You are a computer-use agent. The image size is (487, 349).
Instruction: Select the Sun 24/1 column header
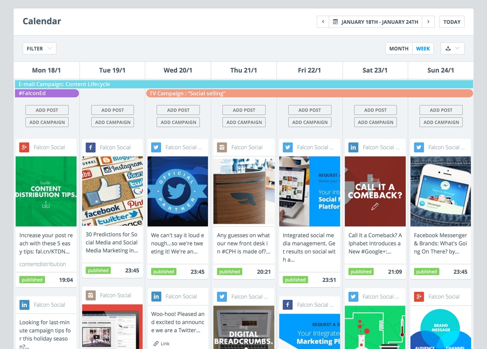(441, 70)
